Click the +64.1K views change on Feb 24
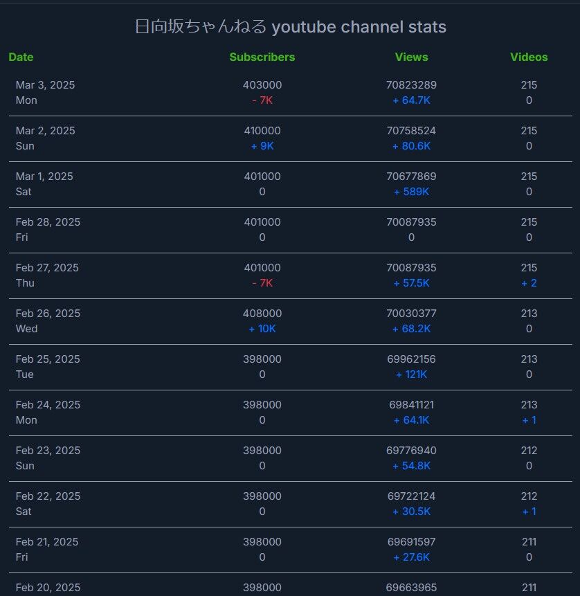This screenshot has height=596, width=580. click(x=411, y=420)
